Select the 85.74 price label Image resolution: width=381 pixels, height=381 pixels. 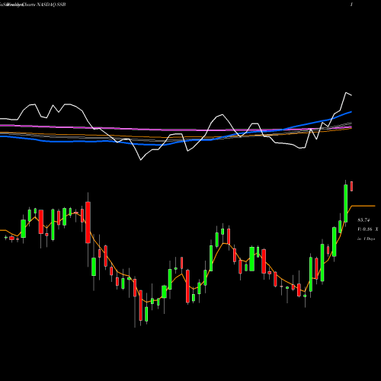click(363, 220)
